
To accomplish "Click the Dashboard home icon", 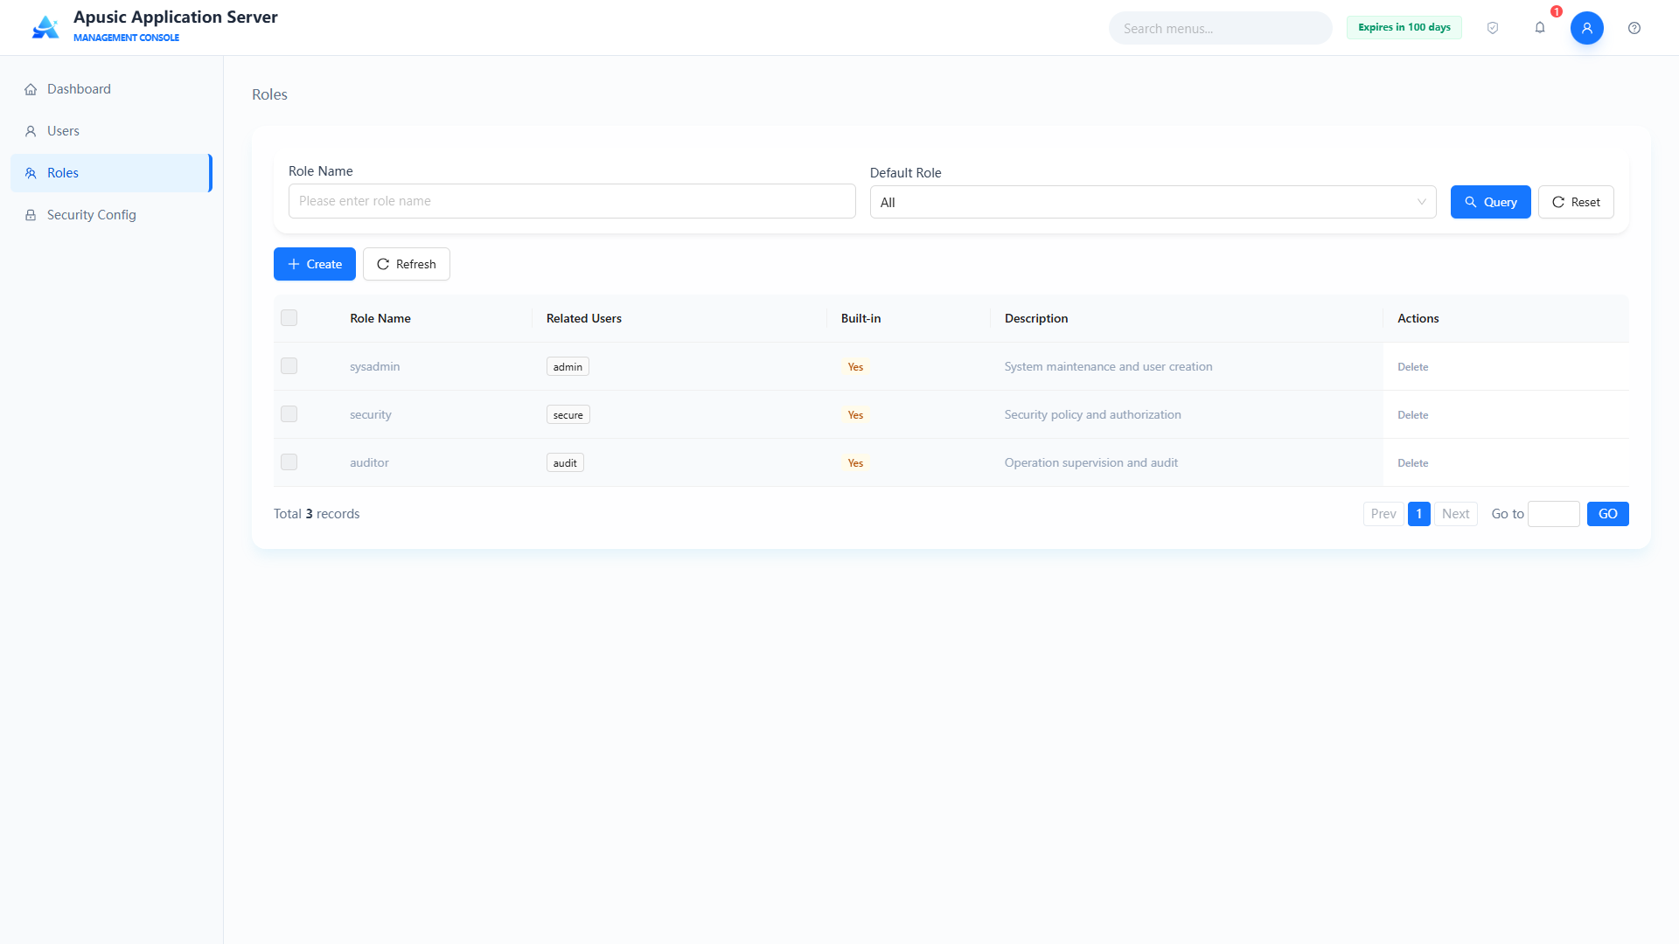I will coord(31,89).
